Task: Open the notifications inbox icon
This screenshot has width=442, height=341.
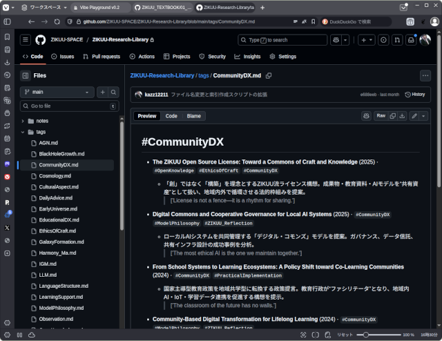Action: pos(411,40)
